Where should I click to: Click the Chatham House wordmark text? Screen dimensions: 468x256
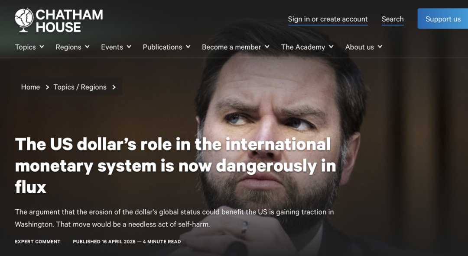click(x=69, y=21)
